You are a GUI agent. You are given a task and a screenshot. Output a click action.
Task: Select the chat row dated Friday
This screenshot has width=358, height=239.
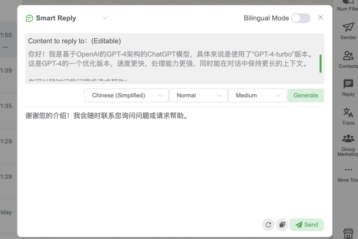coord(8,217)
